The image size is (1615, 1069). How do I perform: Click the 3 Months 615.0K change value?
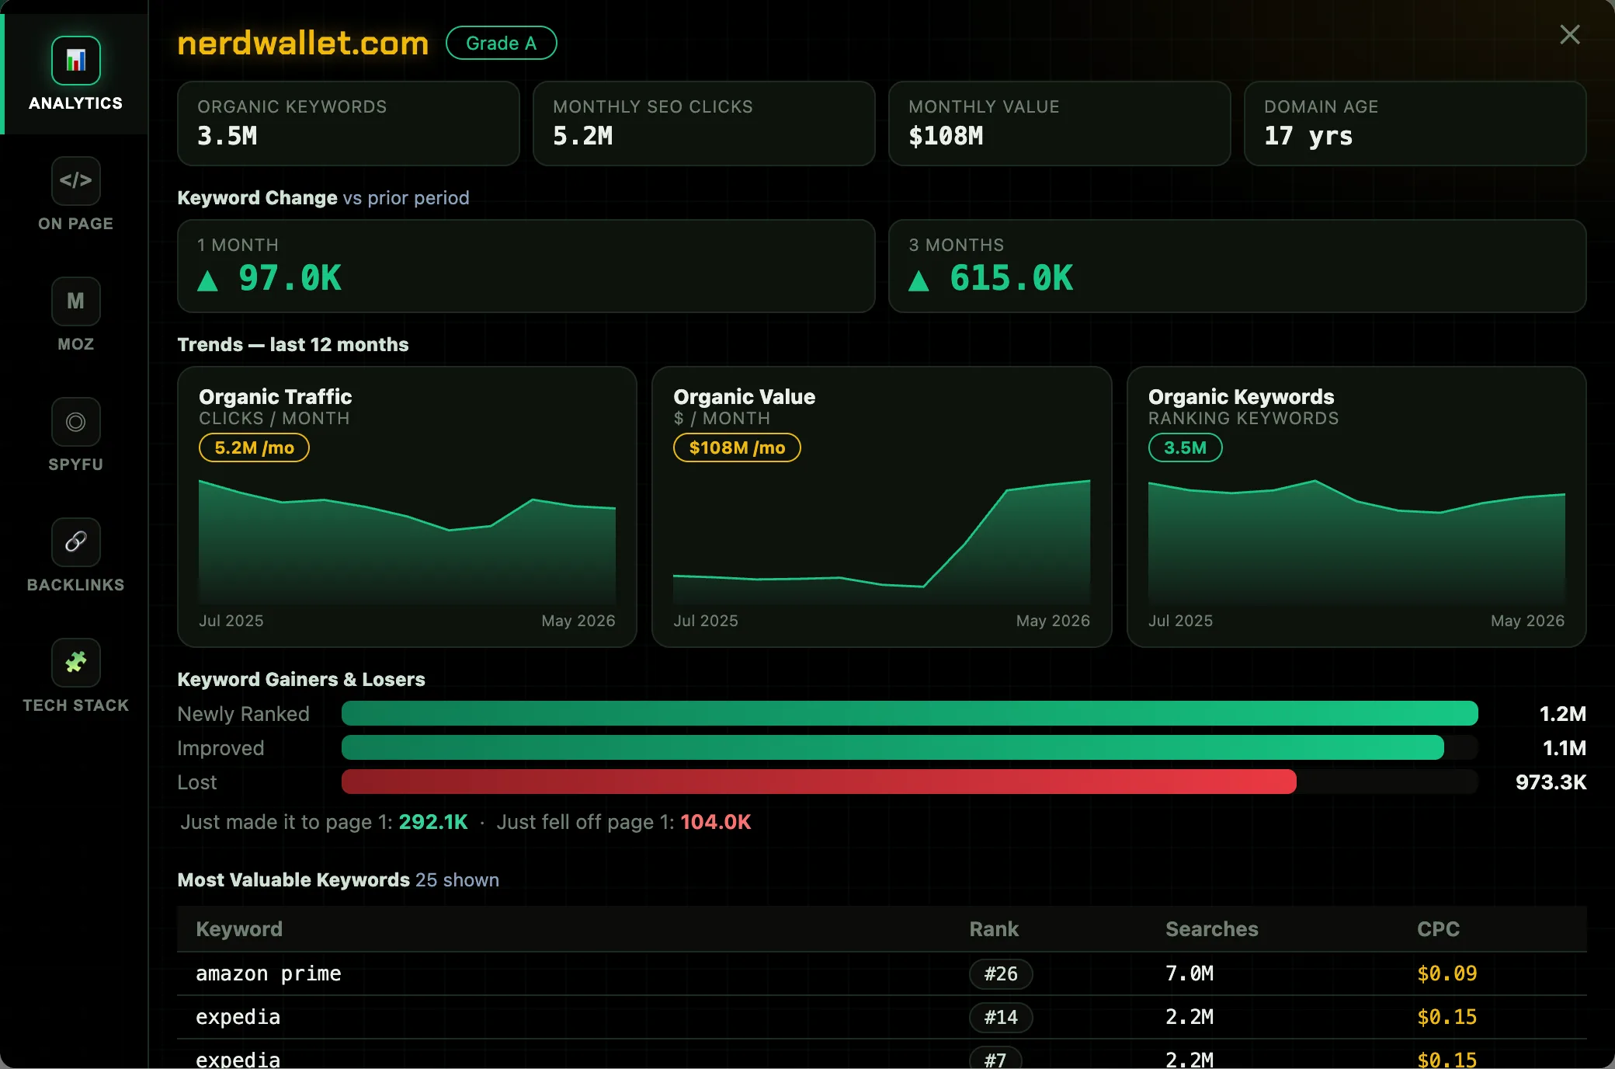point(1012,278)
